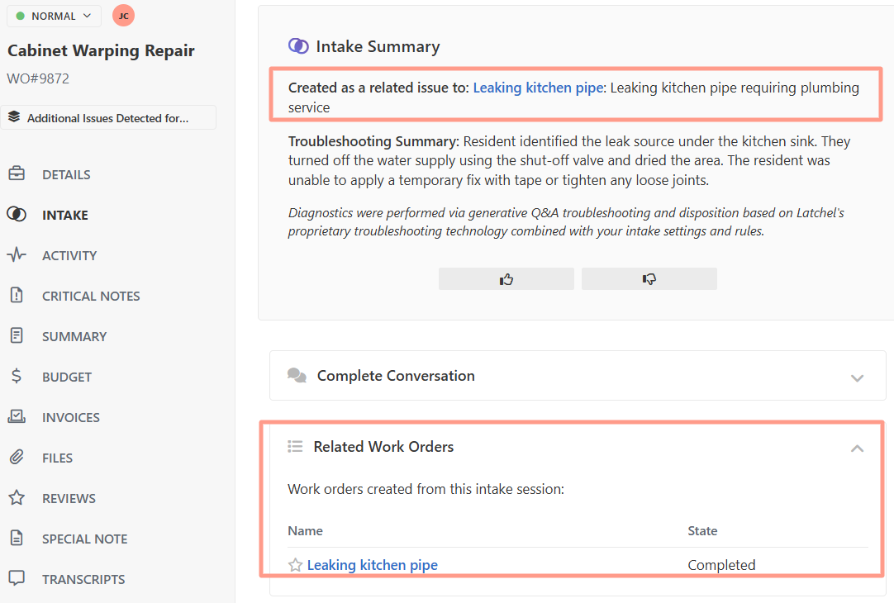Open the Special Note tab

84,539
